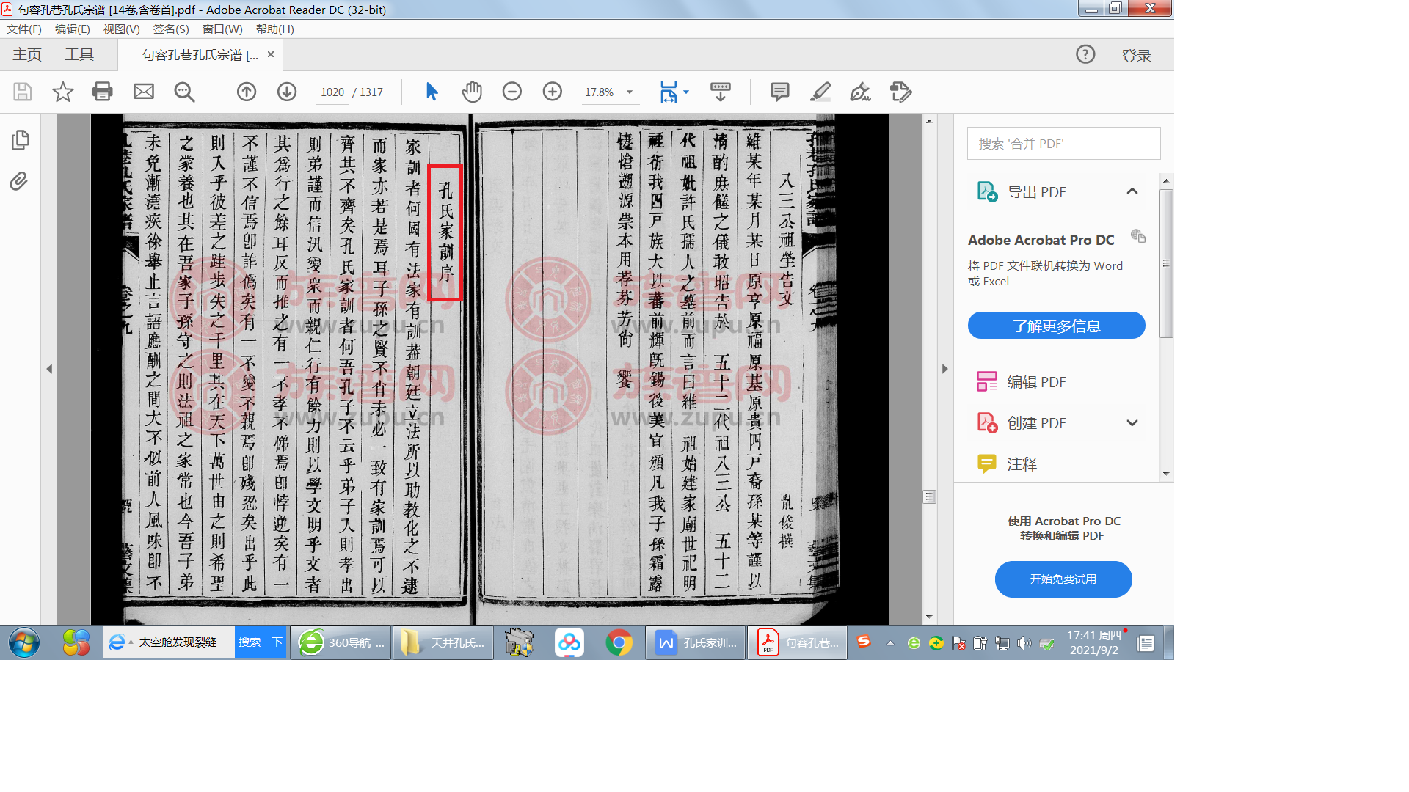Collapse the left navigation pane arrow
The image size is (1409, 792).
point(49,369)
